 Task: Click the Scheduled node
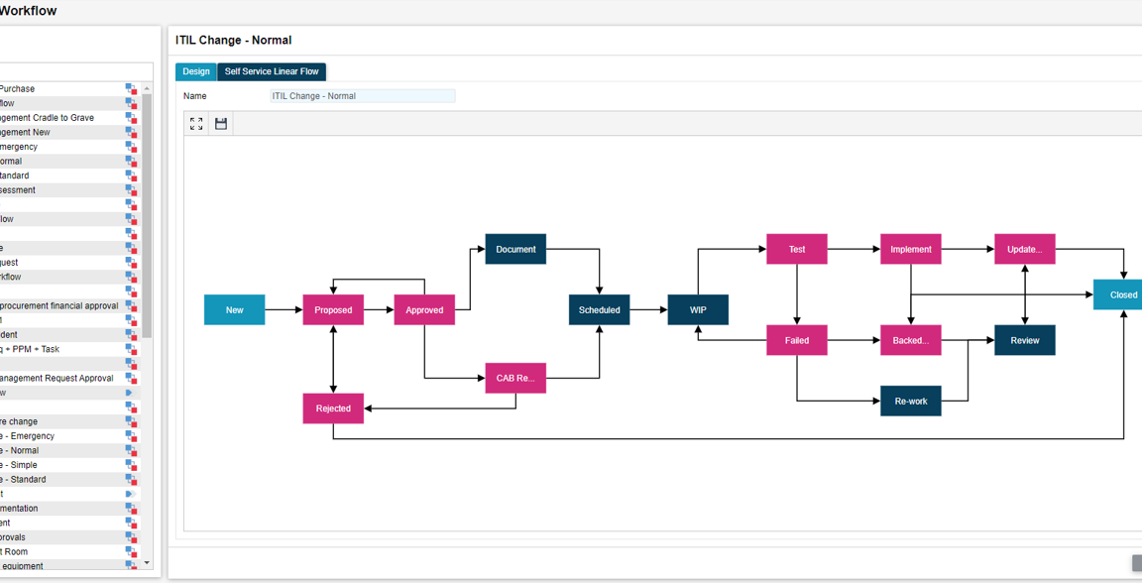click(600, 309)
